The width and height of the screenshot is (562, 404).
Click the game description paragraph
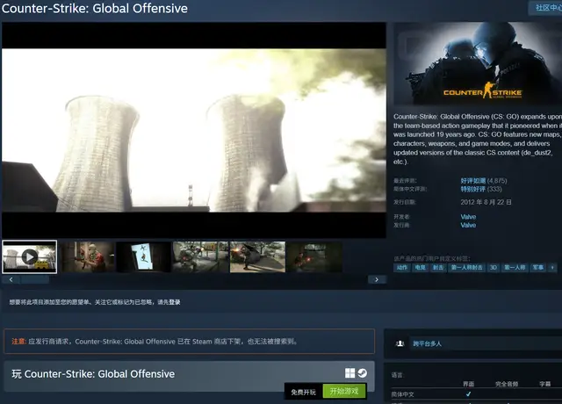[x=478, y=139]
